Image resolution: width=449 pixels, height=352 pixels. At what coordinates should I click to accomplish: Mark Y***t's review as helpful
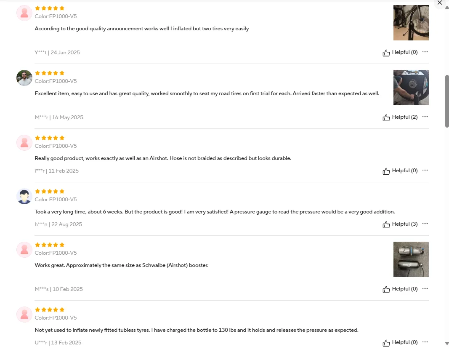[400, 52]
